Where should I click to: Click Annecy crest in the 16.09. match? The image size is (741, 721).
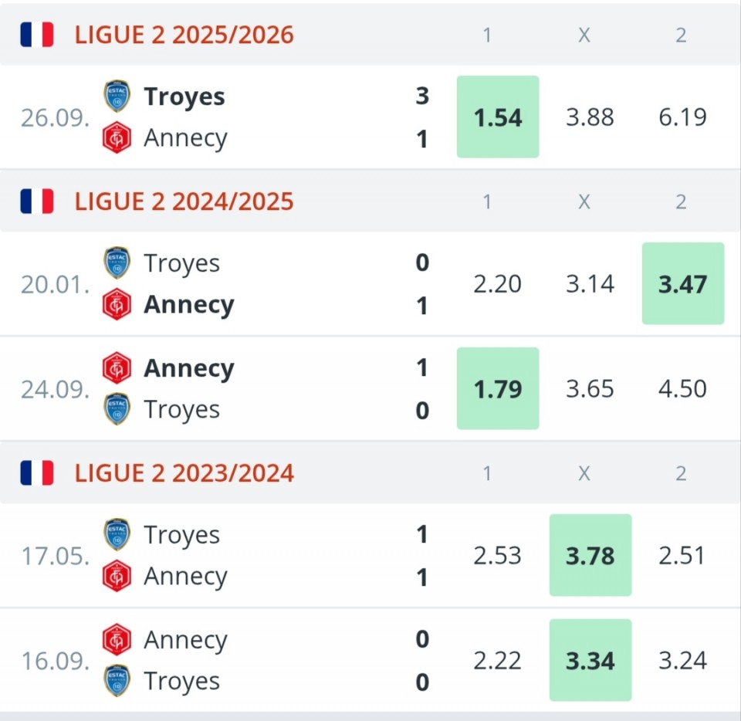pyautogui.click(x=117, y=639)
